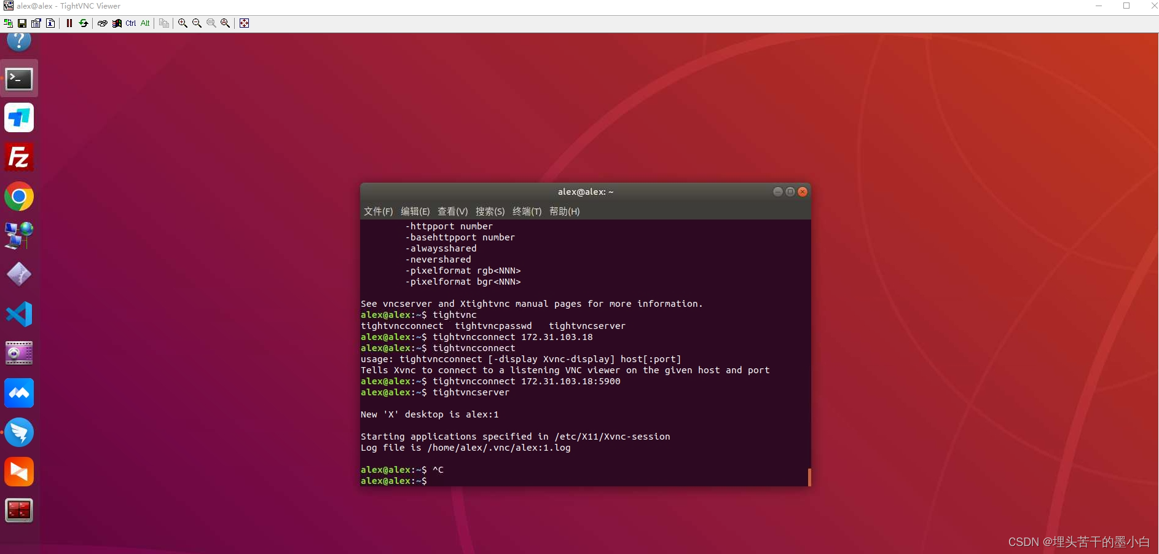Click the 'tightvncpasswd' completion text
1159x554 pixels.
(x=493, y=326)
